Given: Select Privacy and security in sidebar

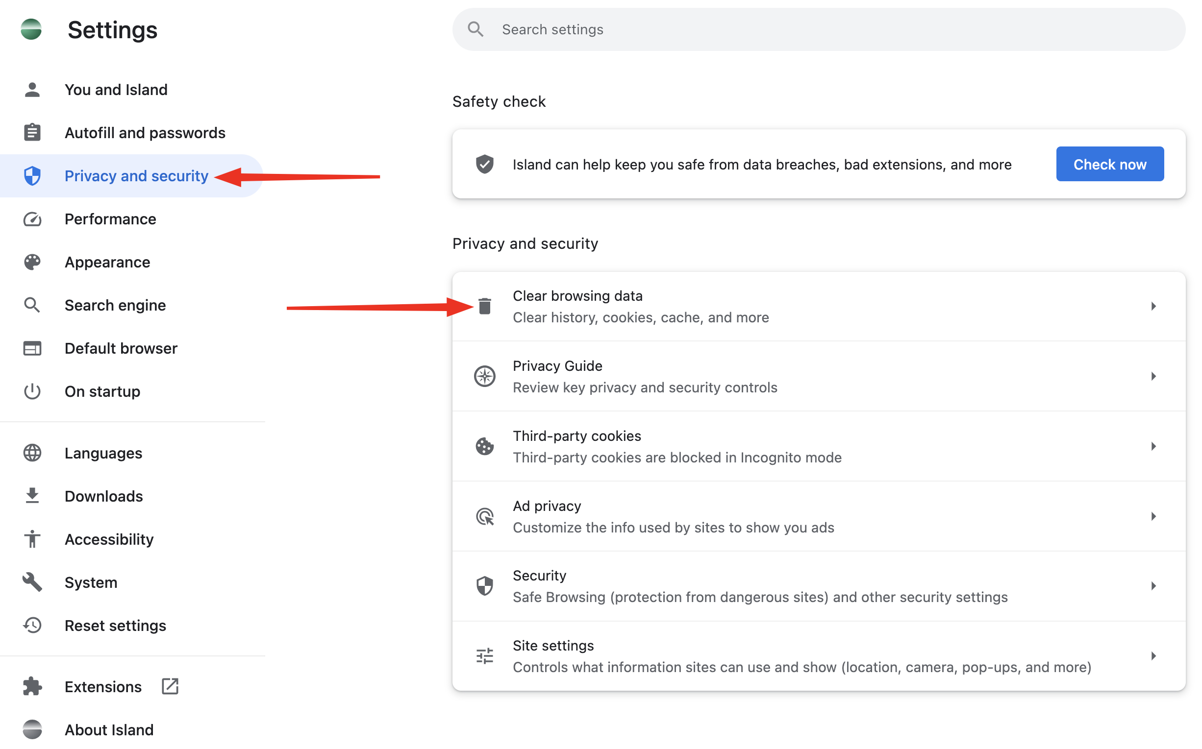Looking at the screenshot, I should coord(131,176).
